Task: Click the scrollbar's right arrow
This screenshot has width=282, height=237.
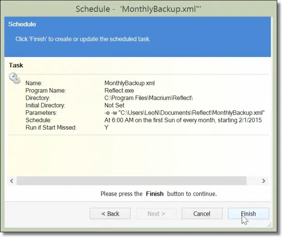Action: coord(264,181)
